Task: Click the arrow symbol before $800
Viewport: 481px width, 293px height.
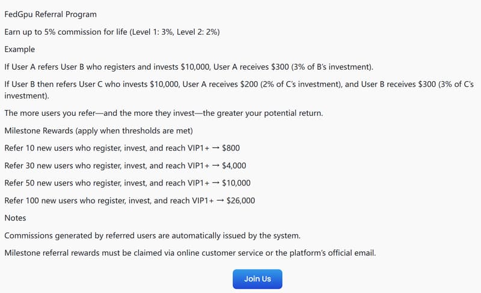Action: [x=216, y=148]
